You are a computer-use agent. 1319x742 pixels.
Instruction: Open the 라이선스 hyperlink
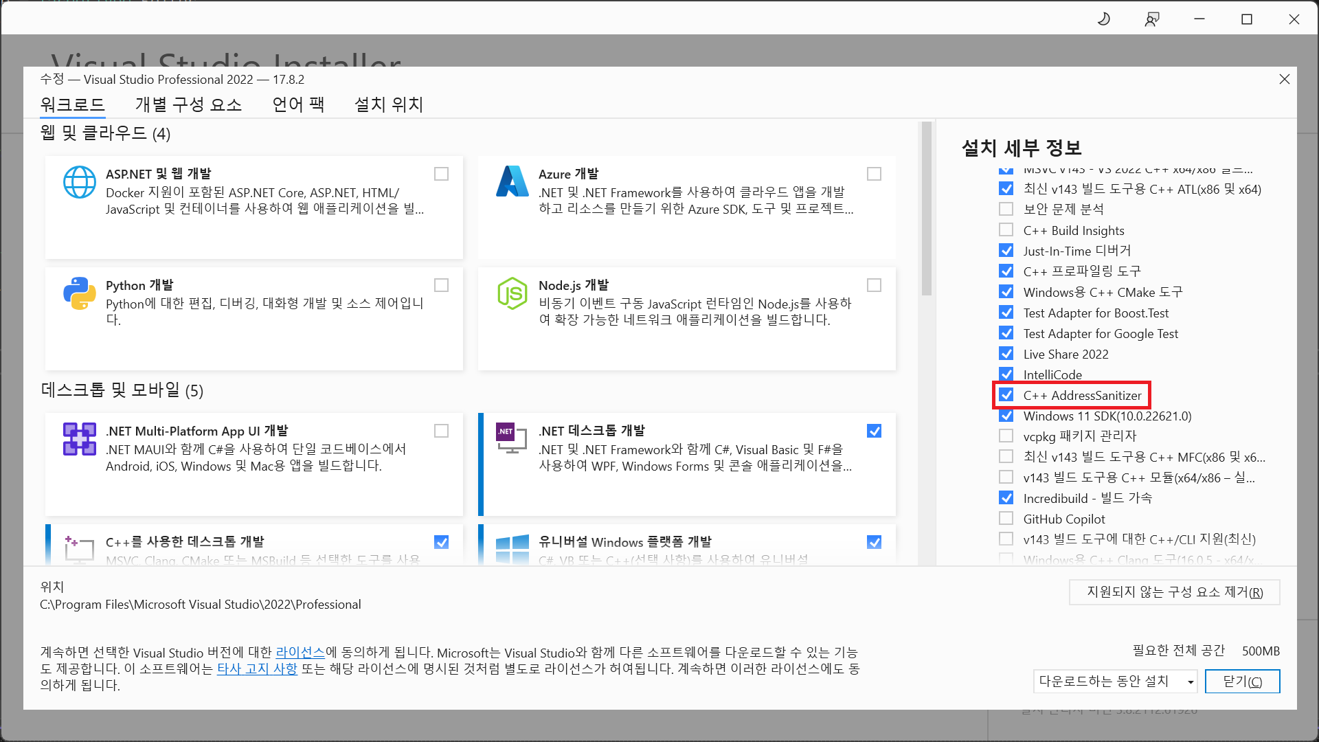point(300,652)
